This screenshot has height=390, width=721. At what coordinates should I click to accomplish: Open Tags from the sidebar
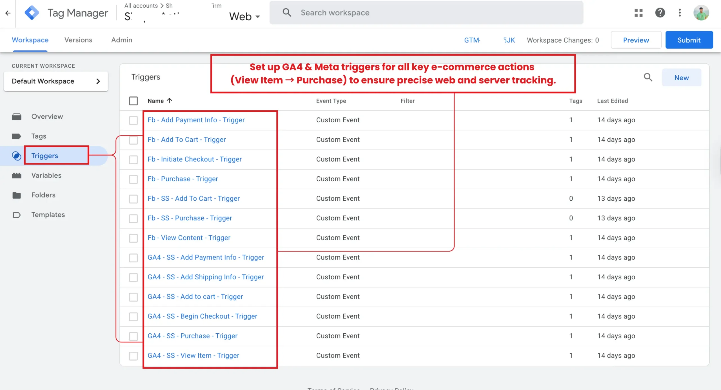pyautogui.click(x=39, y=136)
